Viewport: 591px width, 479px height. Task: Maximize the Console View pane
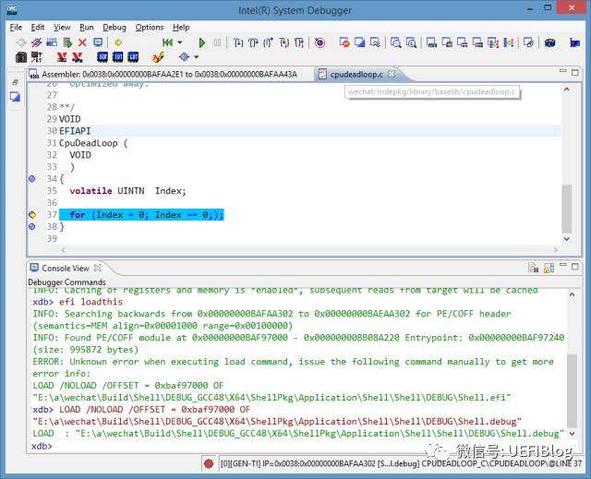coord(574,267)
